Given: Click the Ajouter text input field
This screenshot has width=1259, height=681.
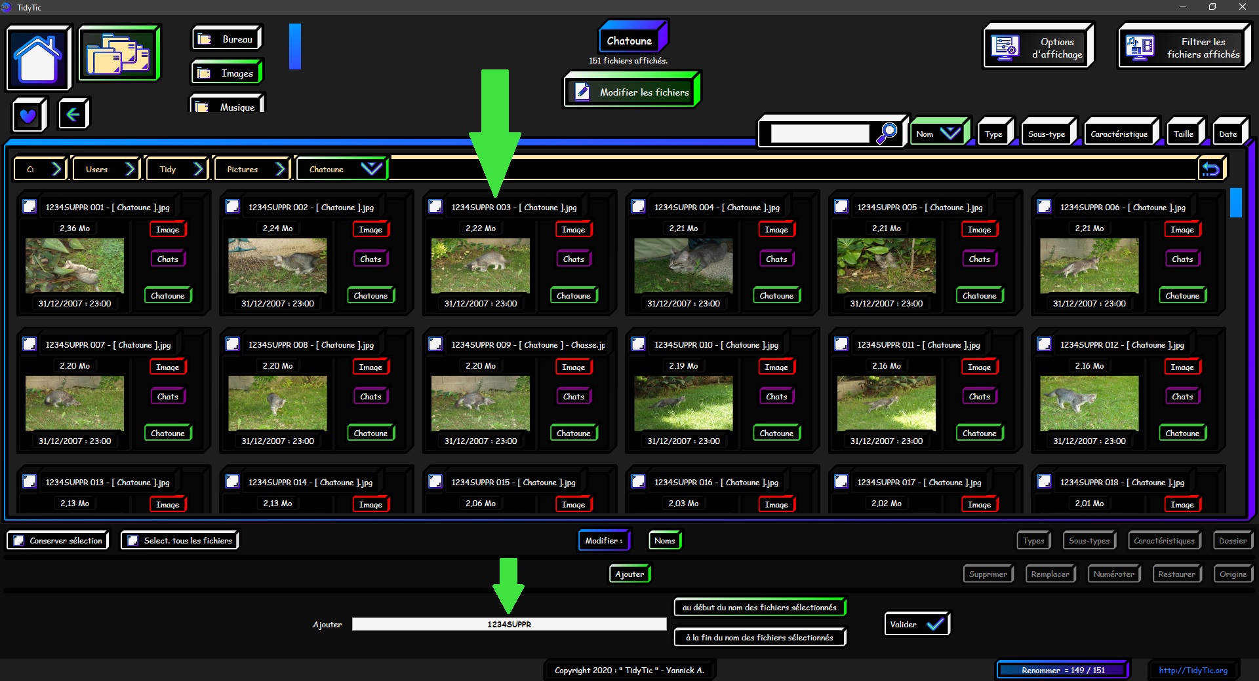Looking at the screenshot, I should [x=509, y=624].
